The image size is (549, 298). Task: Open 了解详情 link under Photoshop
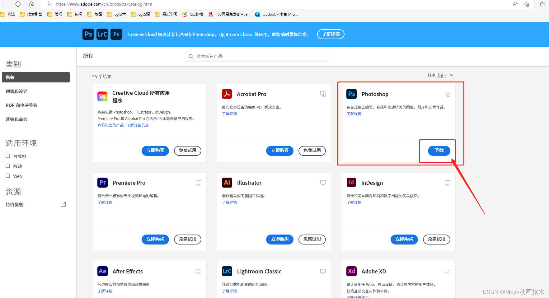[354, 114]
